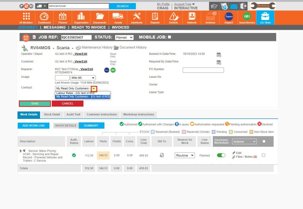Open the envelope messages icon
303x209 pixels.
coord(234,7)
